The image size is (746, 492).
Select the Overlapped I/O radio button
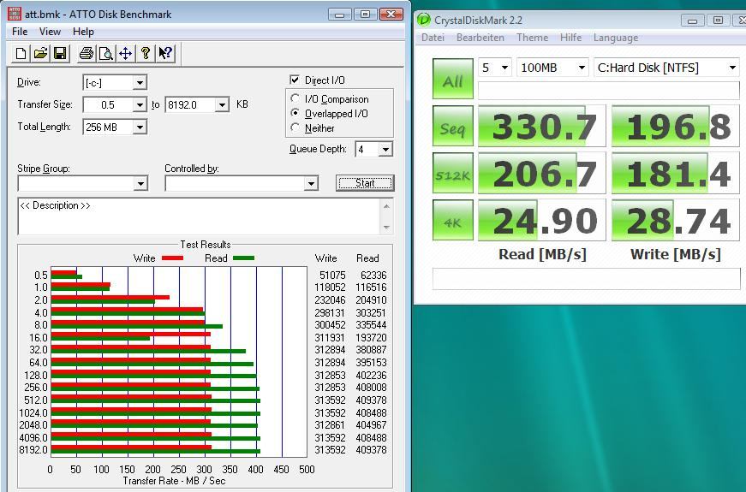[x=295, y=113]
